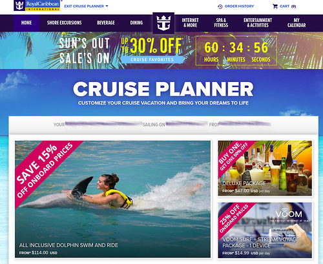Click the sale countdown timer box
Viewport: 323px width, 264px height.
[236, 50]
